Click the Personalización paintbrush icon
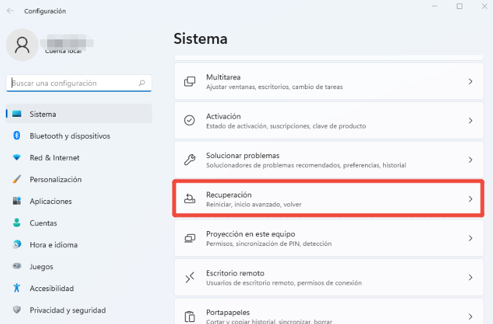The image size is (493, 324). click(17, 179)
